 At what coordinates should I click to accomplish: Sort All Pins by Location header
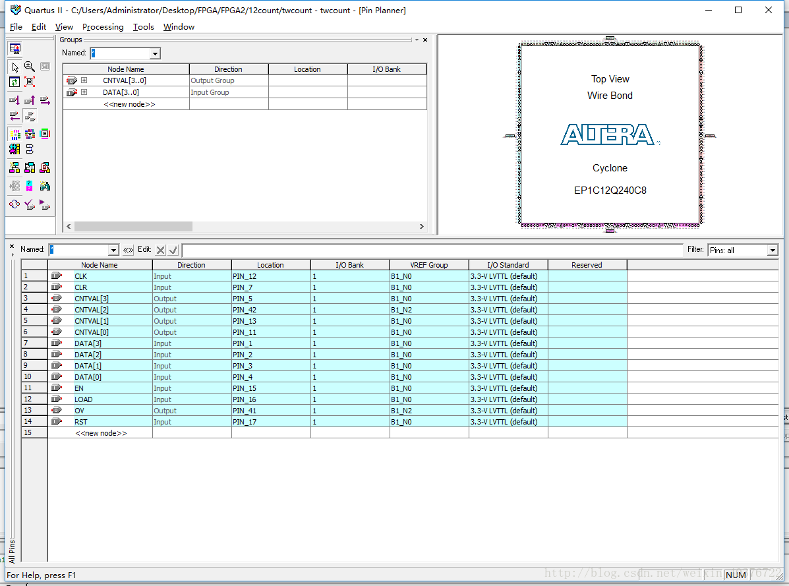tap(271, 264)
